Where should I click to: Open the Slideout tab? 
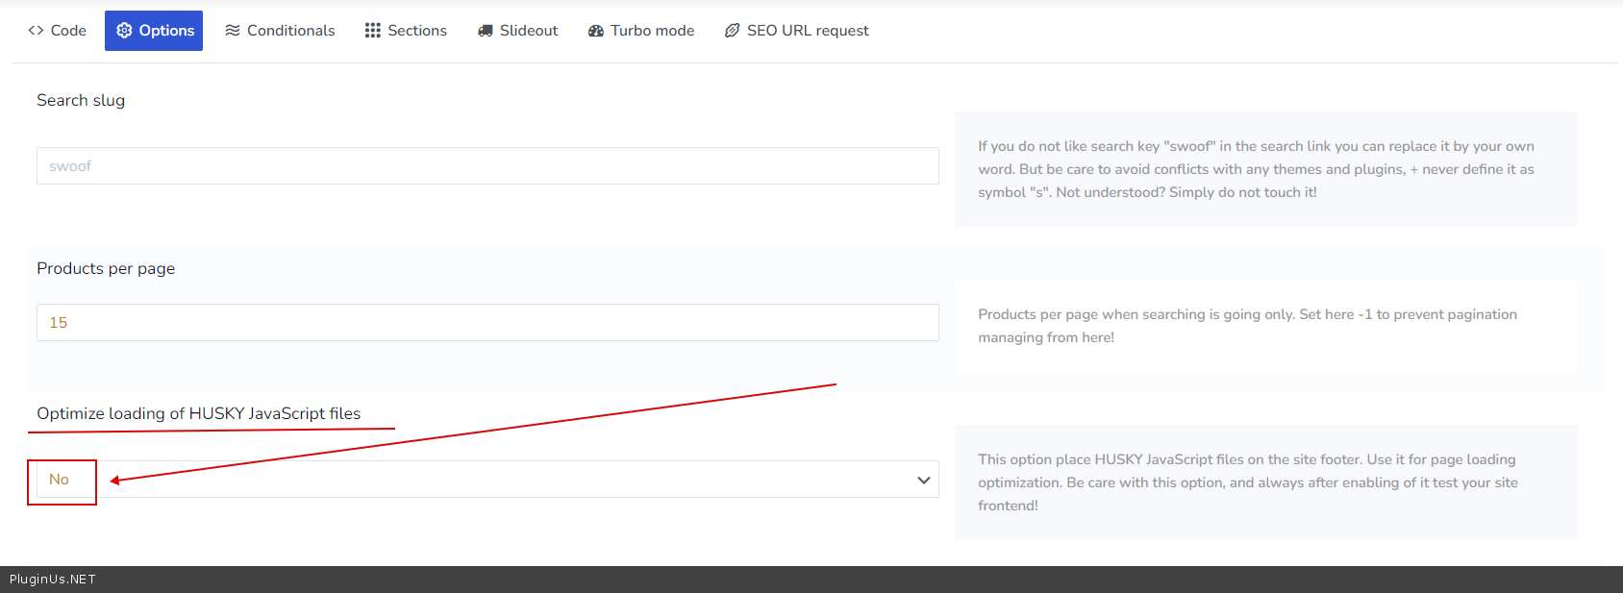(x=529, y=31)
